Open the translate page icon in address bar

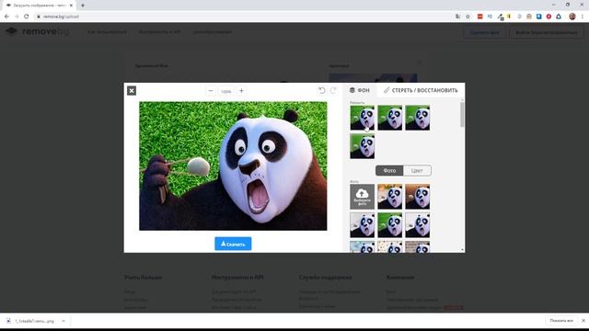point(457,17)
